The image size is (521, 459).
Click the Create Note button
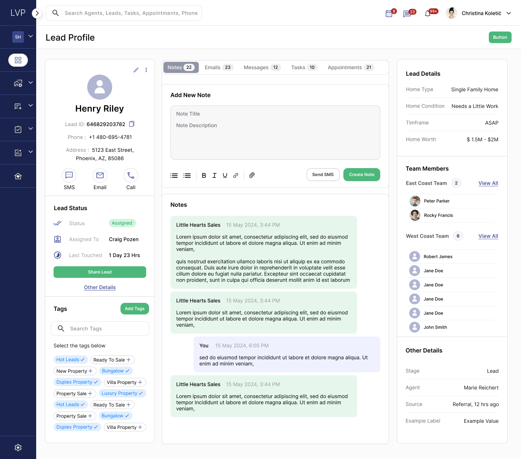[x=362, y=175]
